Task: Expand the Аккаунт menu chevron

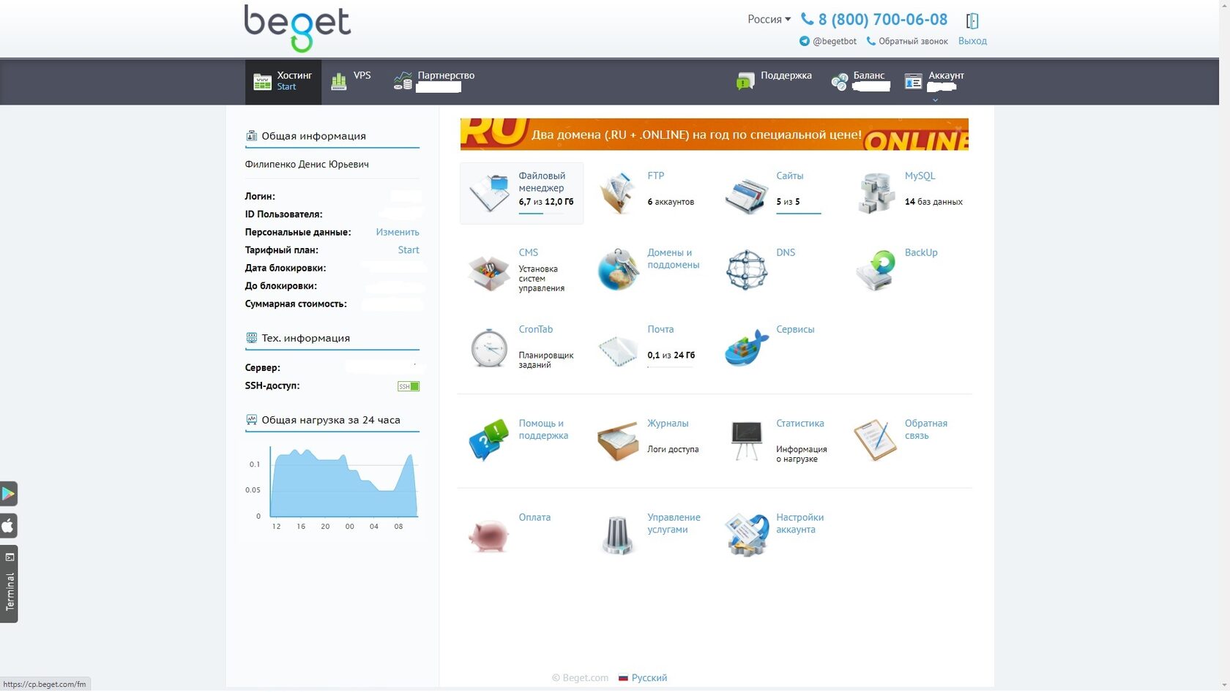Action: click(x=935, y=100)
